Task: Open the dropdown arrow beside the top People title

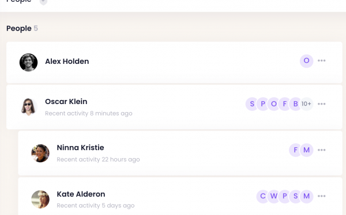Action: [x=43, y=2]
